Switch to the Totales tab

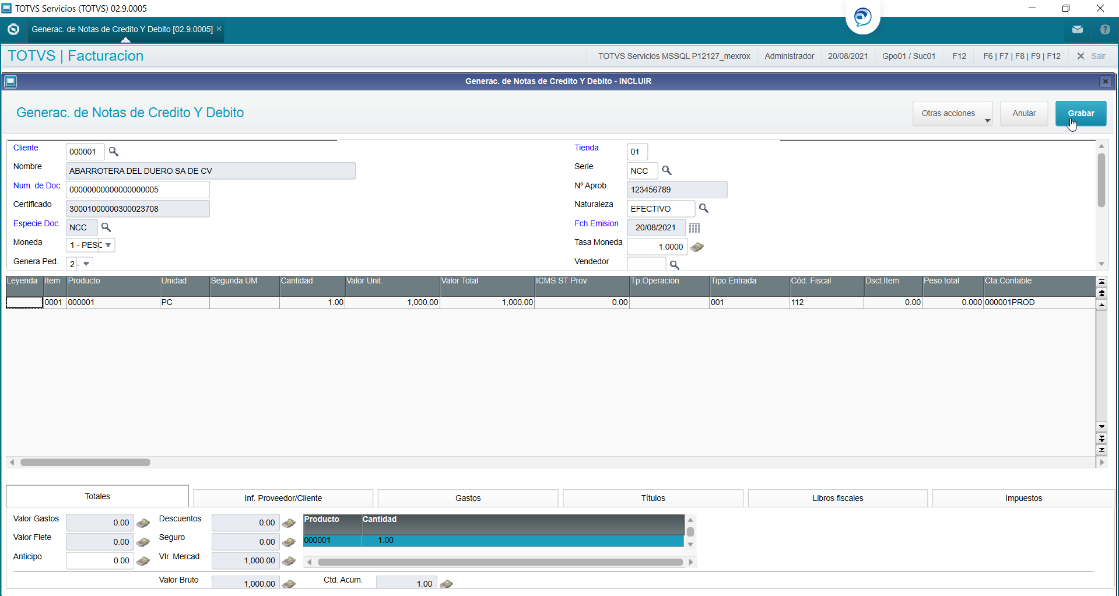(x=97, y=496)
